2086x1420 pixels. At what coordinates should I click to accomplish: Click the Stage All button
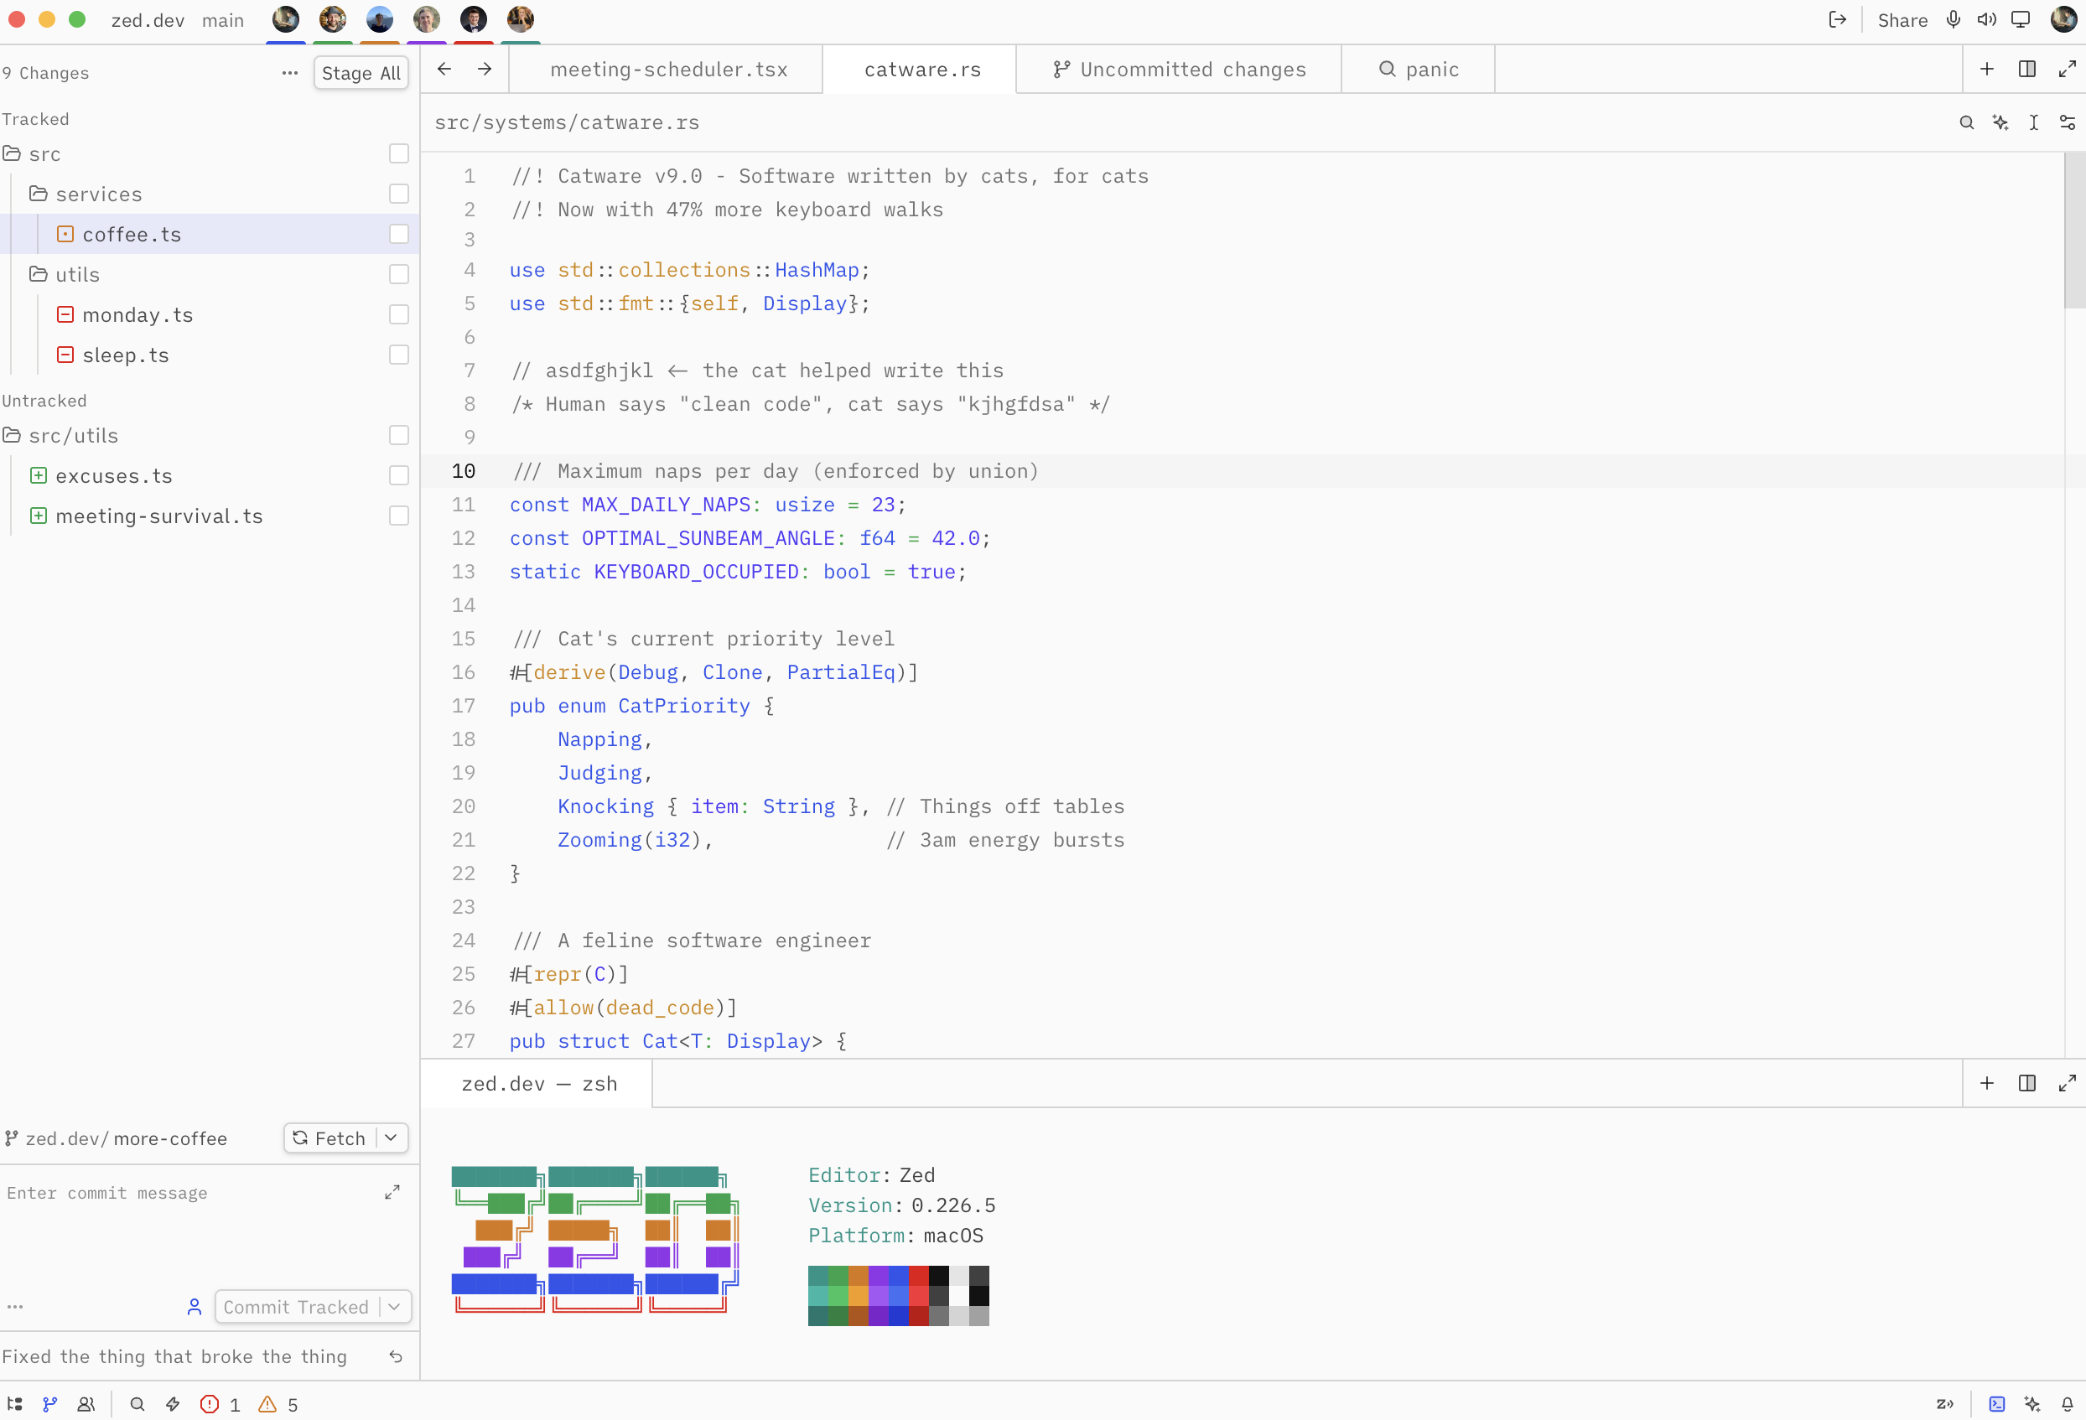pyautogui.click(x=361, y=73)
